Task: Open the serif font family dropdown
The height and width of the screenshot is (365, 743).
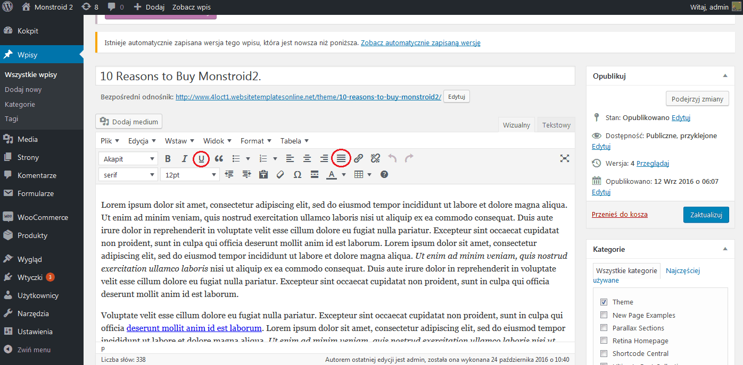Action: [128, 174]
